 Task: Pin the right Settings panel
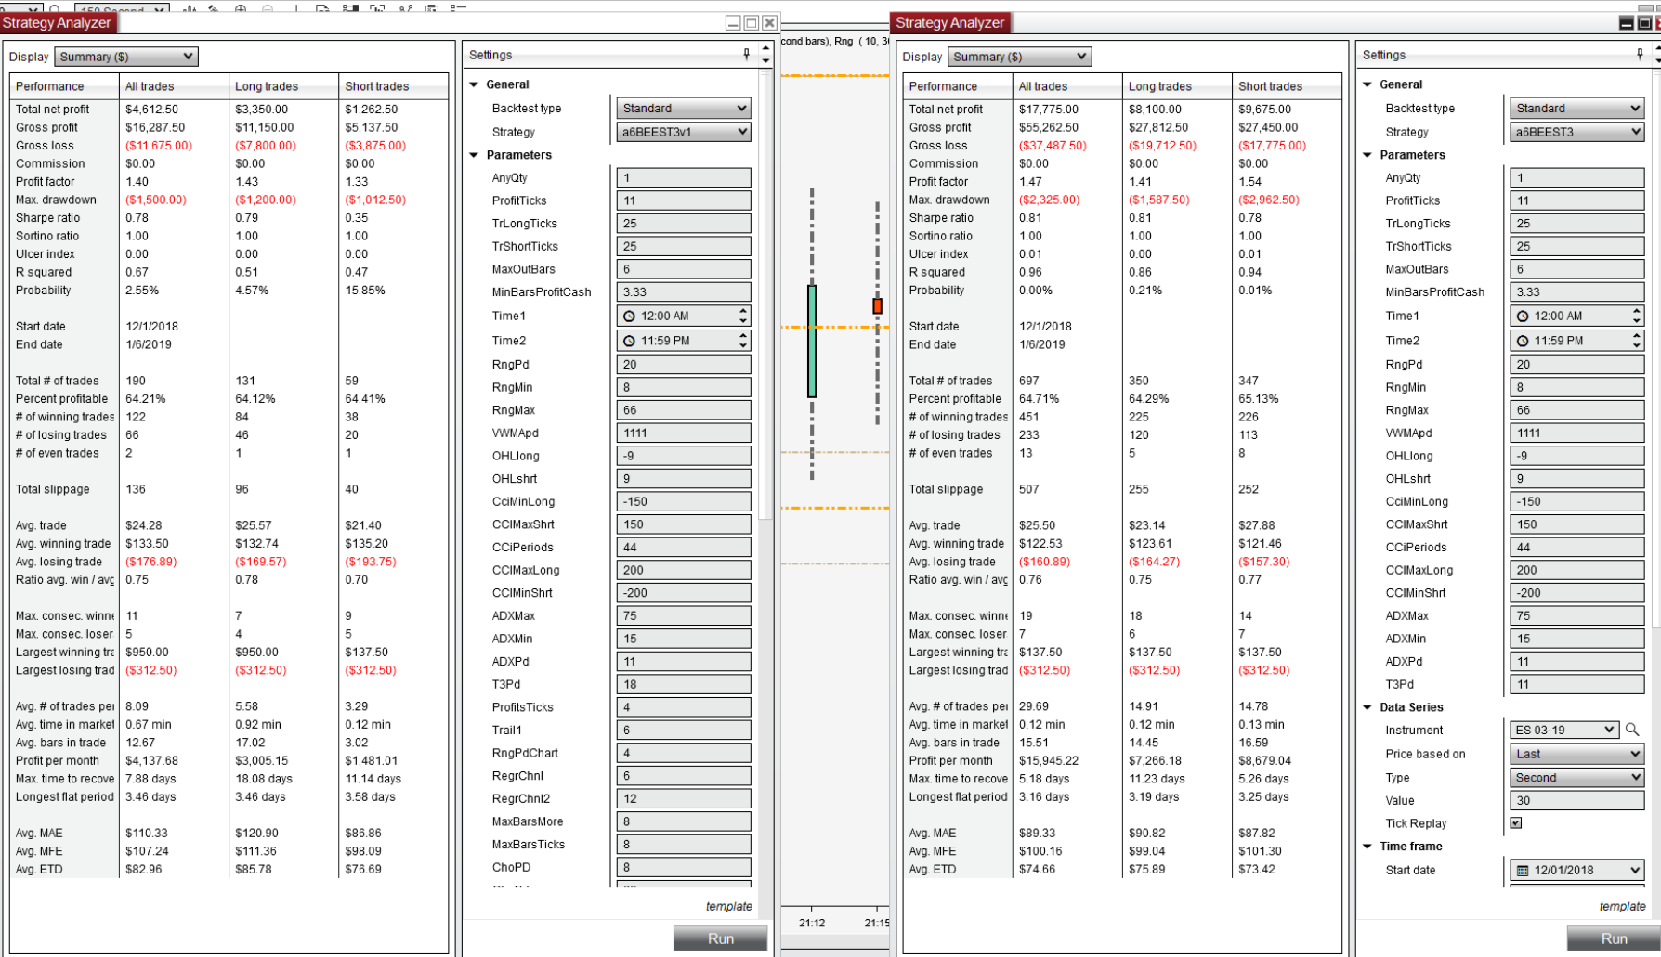click(1640, 55)
